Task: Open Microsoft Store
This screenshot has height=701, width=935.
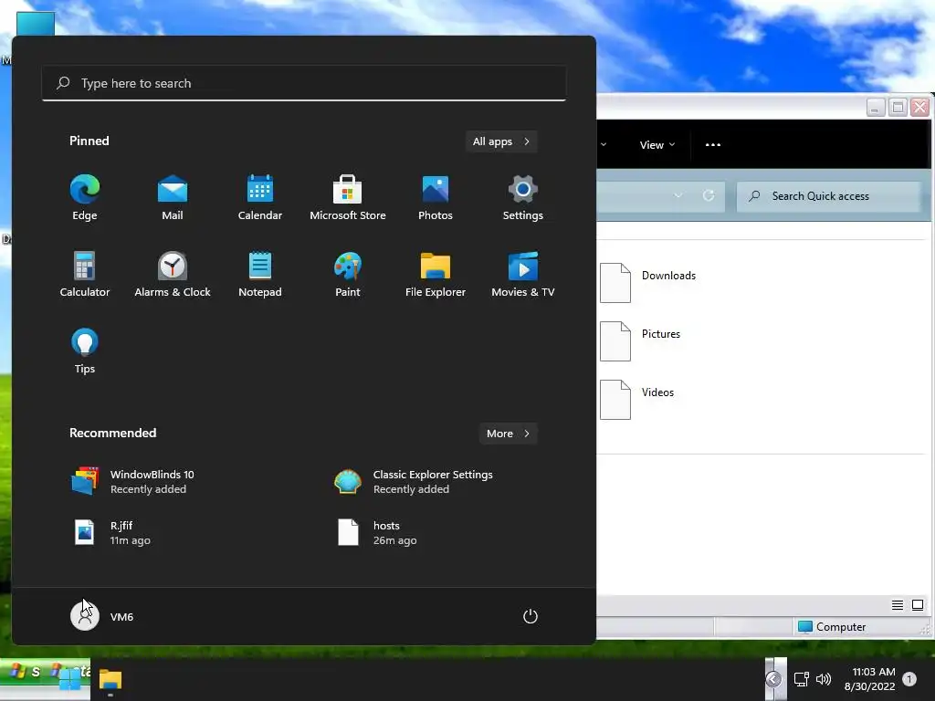Action: (348, 198)
